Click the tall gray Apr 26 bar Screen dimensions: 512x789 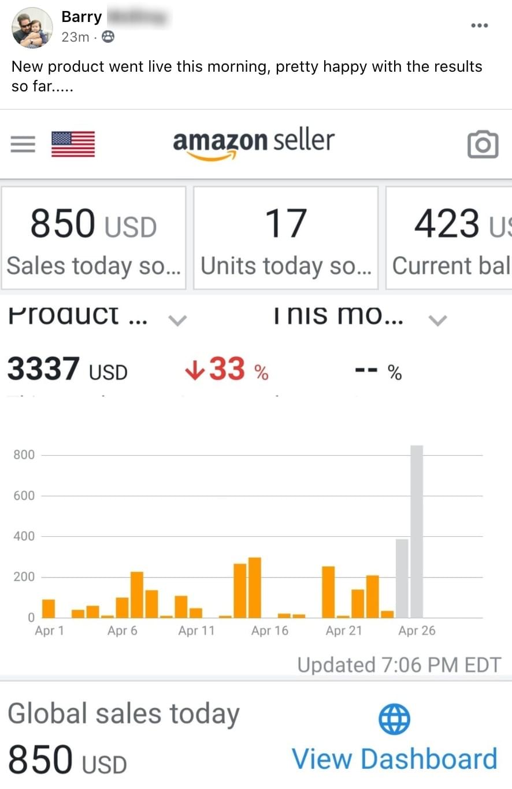[417, 531]
